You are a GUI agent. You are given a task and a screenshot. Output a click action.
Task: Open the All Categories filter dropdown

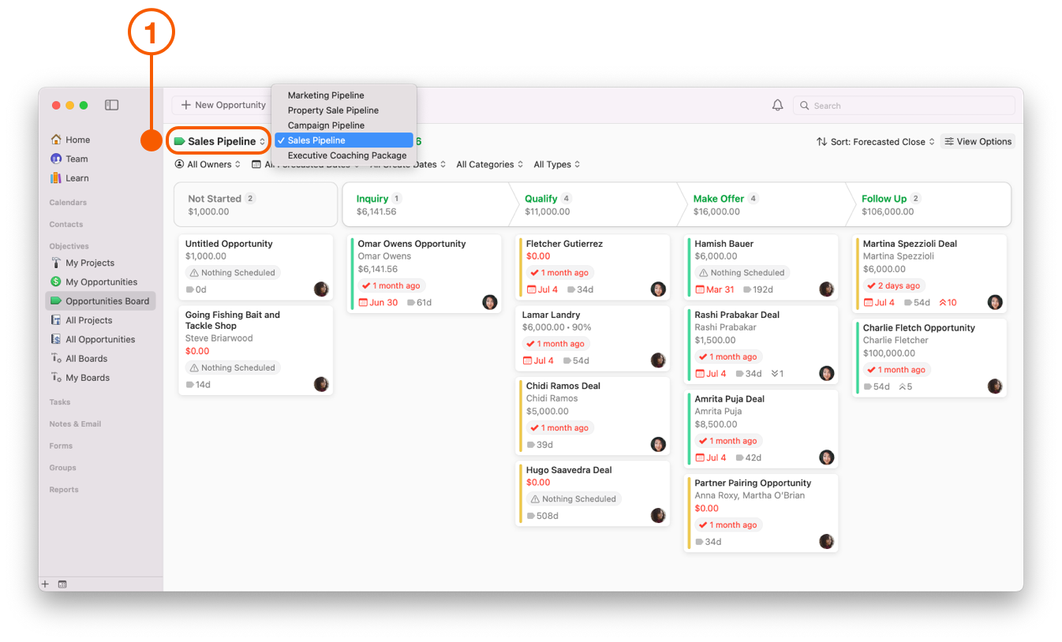(490, 164)
